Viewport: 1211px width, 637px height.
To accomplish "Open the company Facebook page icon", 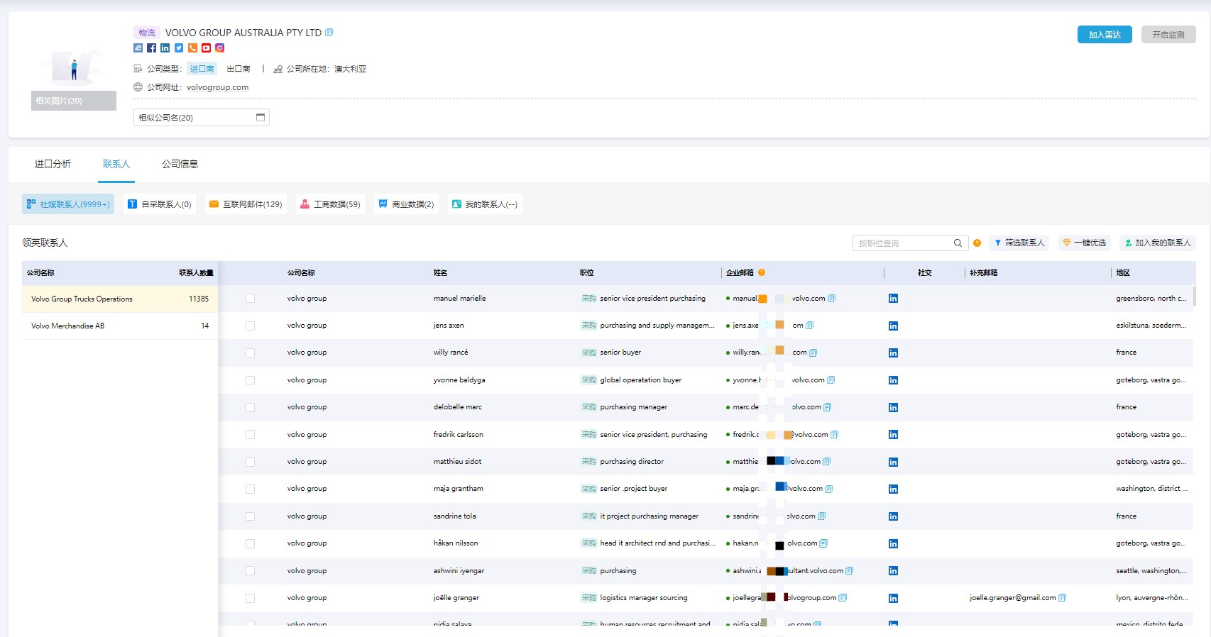I will tap(151, 48).
